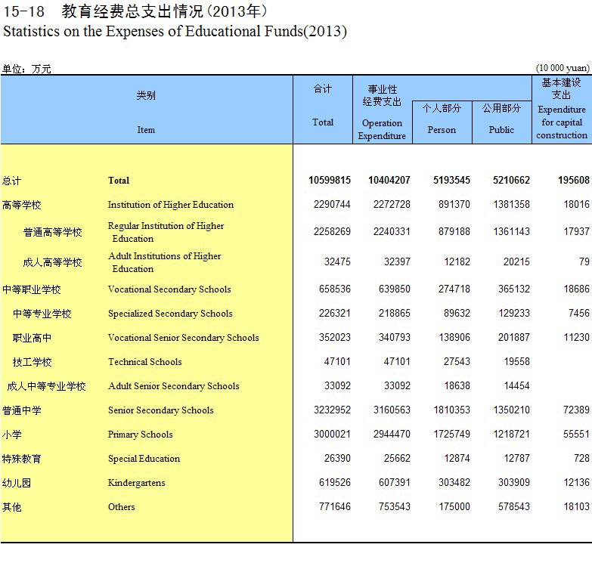The height and width of the screenshot is (563, 592).
Task: Click public value 303909
Action: (x=514, y=482)
